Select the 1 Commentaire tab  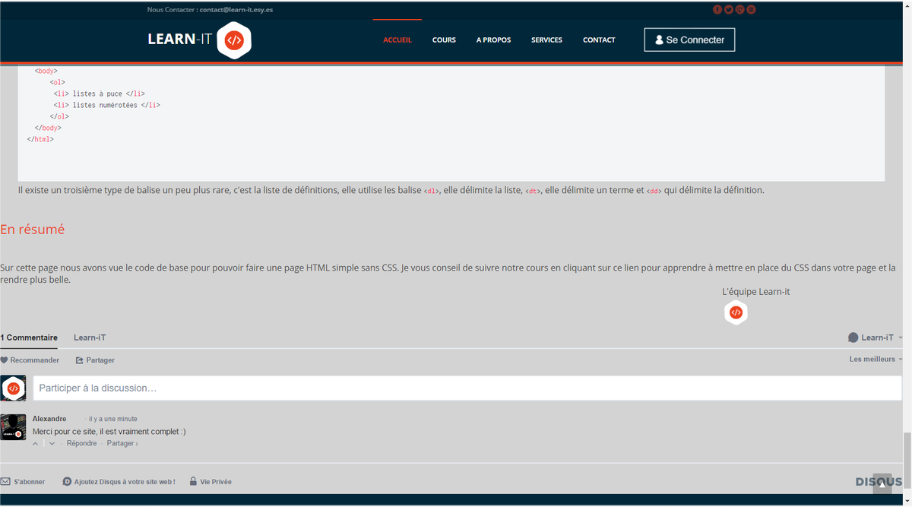point(29,337)
